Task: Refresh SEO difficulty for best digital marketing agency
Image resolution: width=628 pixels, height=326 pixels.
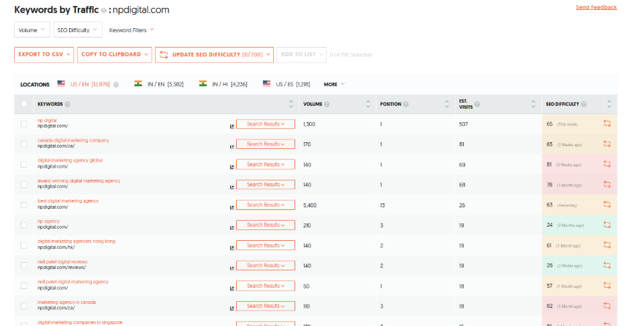Action: point(607,205)
